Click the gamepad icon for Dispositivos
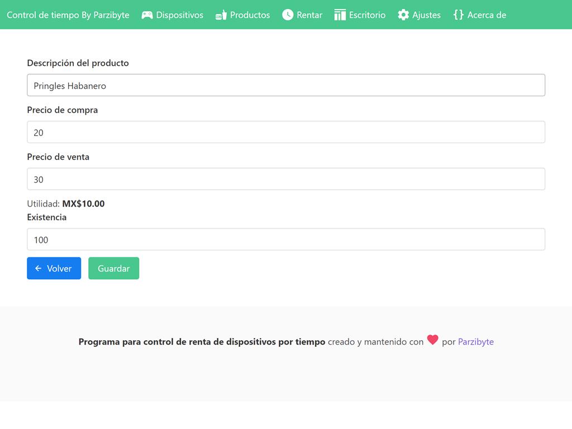The image size is (572, 429). tap(147, 15)
